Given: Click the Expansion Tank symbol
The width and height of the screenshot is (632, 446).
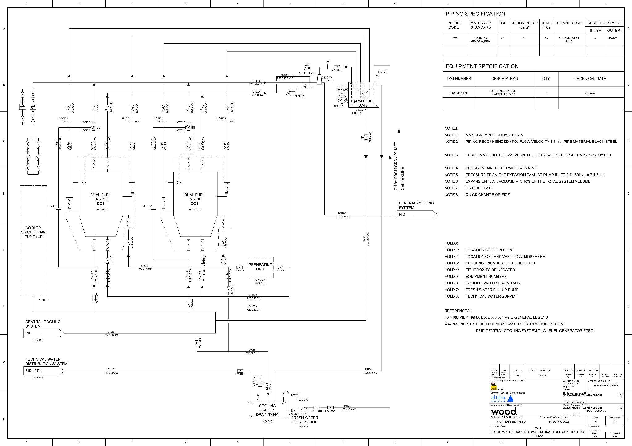Looking at the screenshot, I should tap(363, 95).
